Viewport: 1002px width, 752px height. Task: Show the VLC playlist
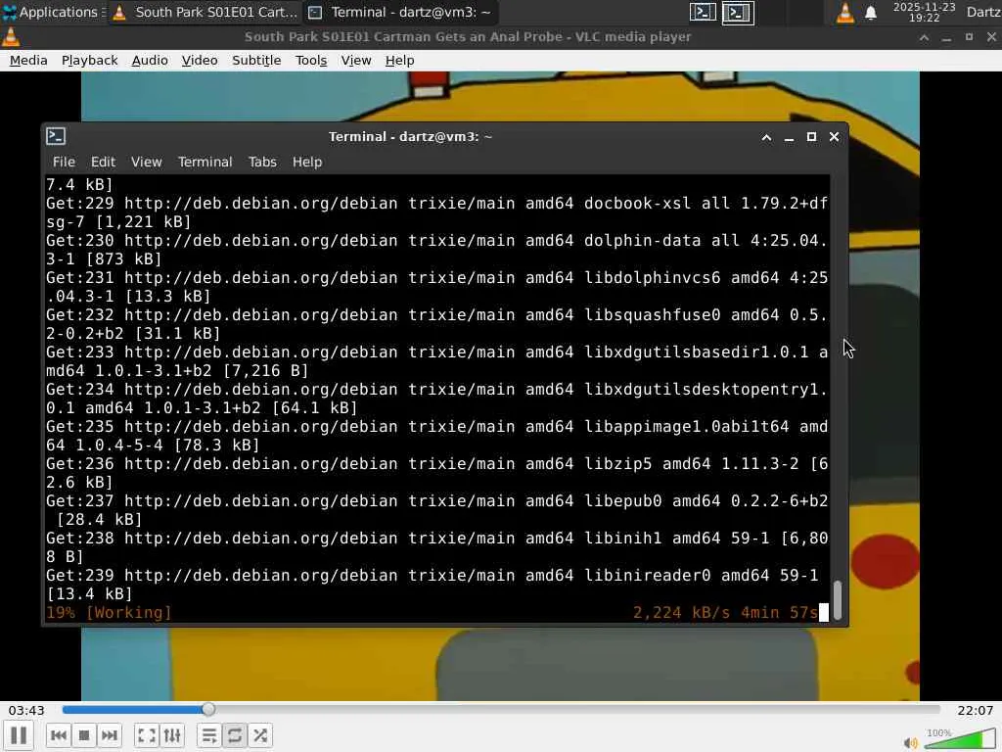(209, 735)
